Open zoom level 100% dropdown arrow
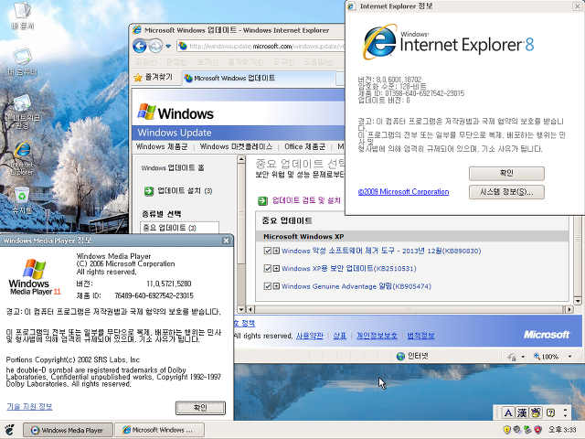The height and width of the screenshot is (439, 585). pos(569,357)
